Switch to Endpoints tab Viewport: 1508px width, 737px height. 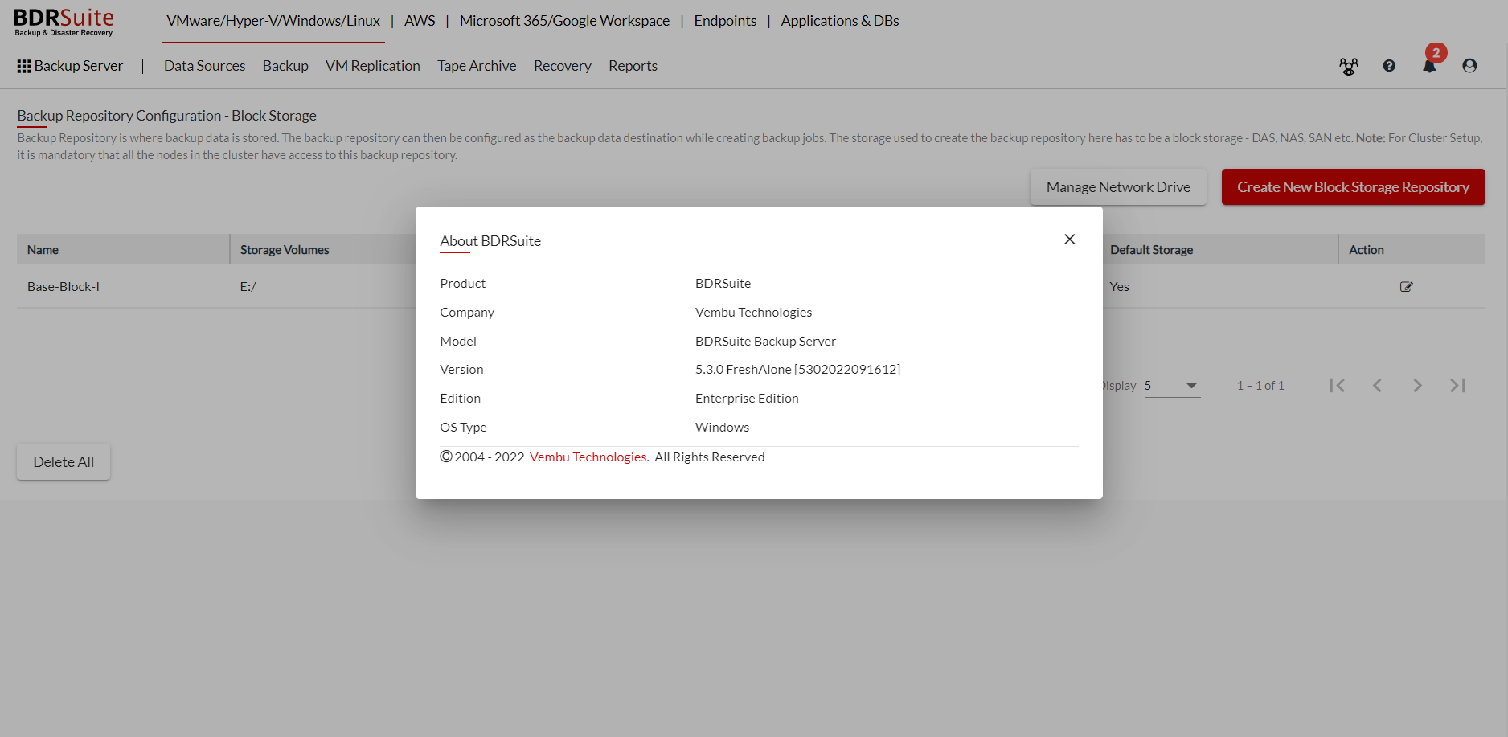point(725,21)
